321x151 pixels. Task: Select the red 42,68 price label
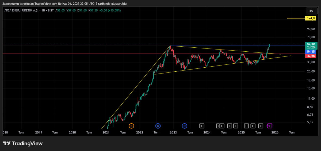point(311,56)
